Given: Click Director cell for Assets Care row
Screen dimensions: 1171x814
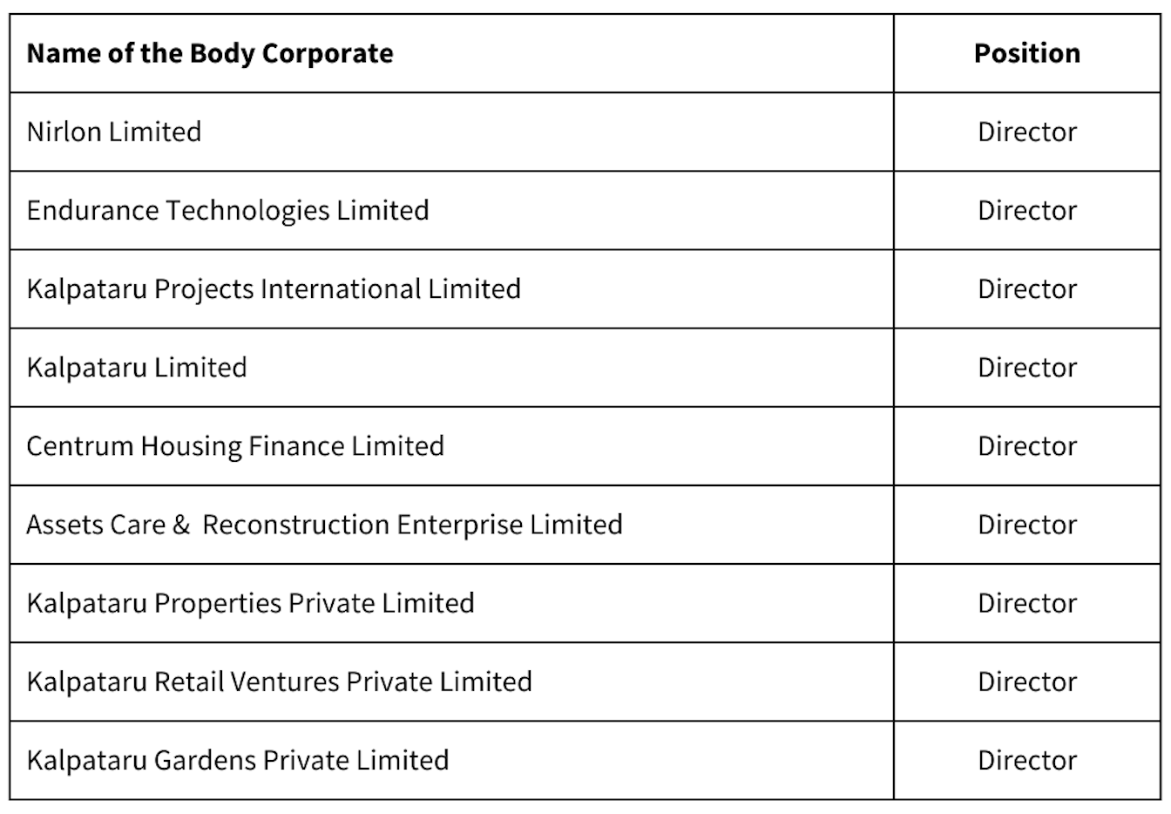Looking at the screenshot, I should [x=1026, y=525].
